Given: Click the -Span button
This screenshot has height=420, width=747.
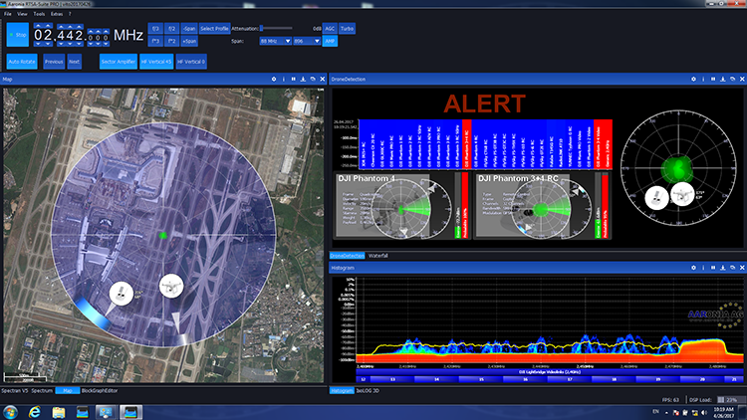Looking at the screenshot, I should point(189,29).
